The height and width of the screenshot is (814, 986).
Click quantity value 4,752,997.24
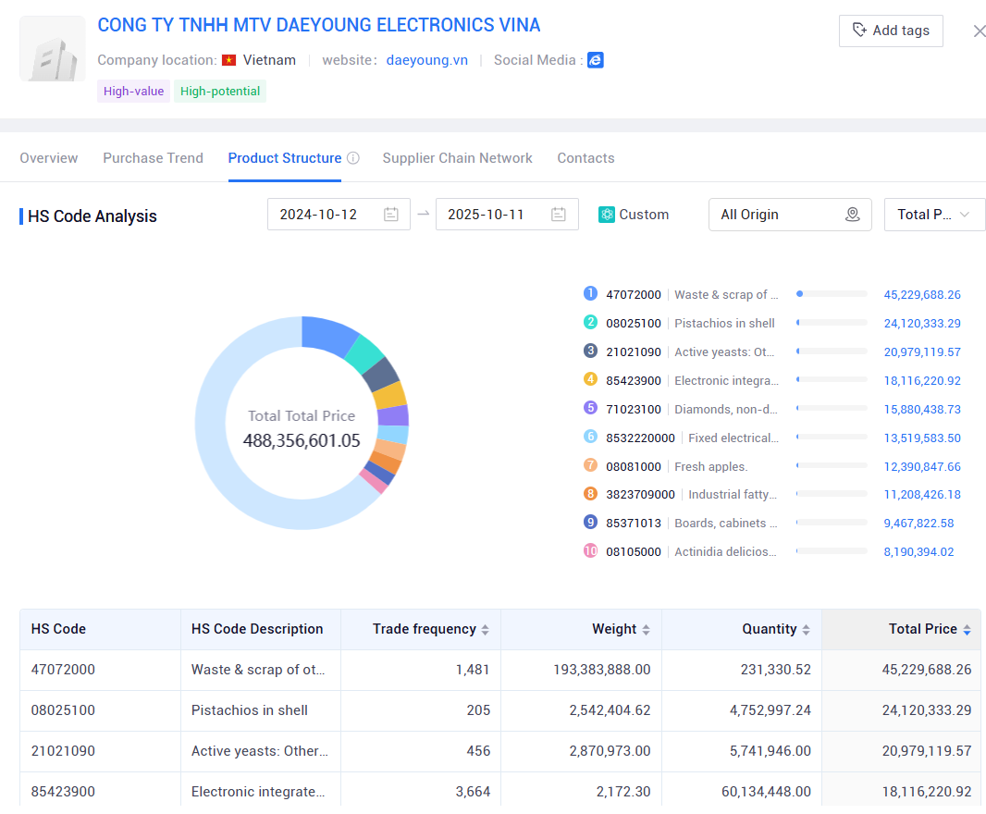click(770, 710)
